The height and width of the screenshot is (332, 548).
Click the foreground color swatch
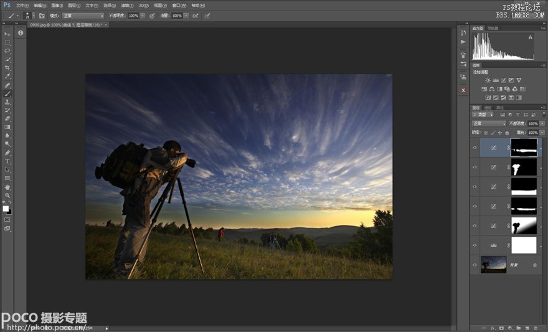(x=6, y=209)
